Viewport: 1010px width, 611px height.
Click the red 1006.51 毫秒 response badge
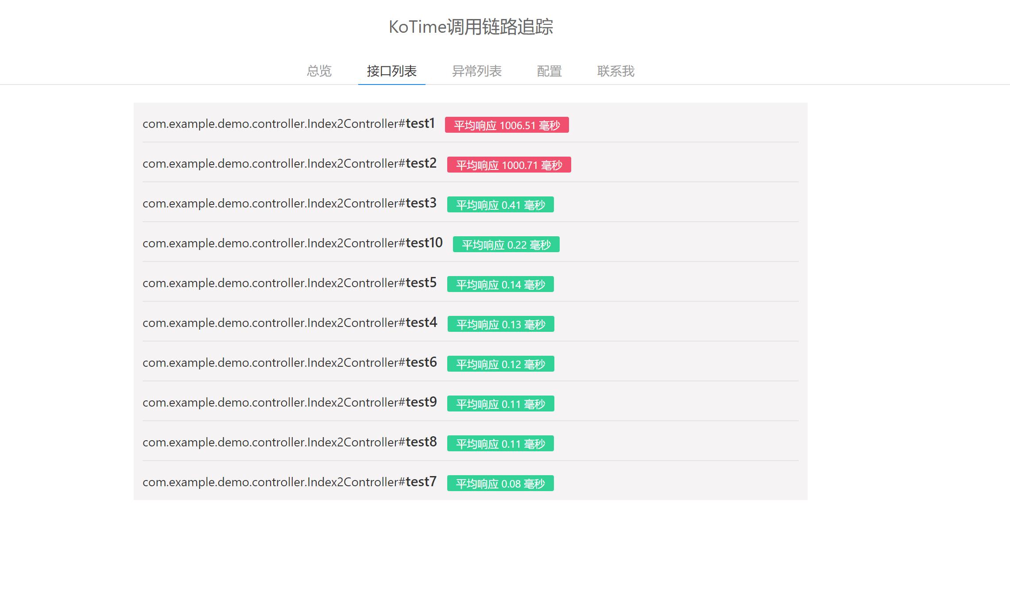[x=507, y=125]
